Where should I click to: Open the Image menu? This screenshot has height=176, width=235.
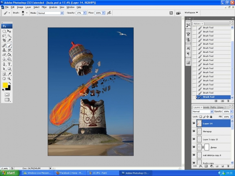tap(20, 7)
